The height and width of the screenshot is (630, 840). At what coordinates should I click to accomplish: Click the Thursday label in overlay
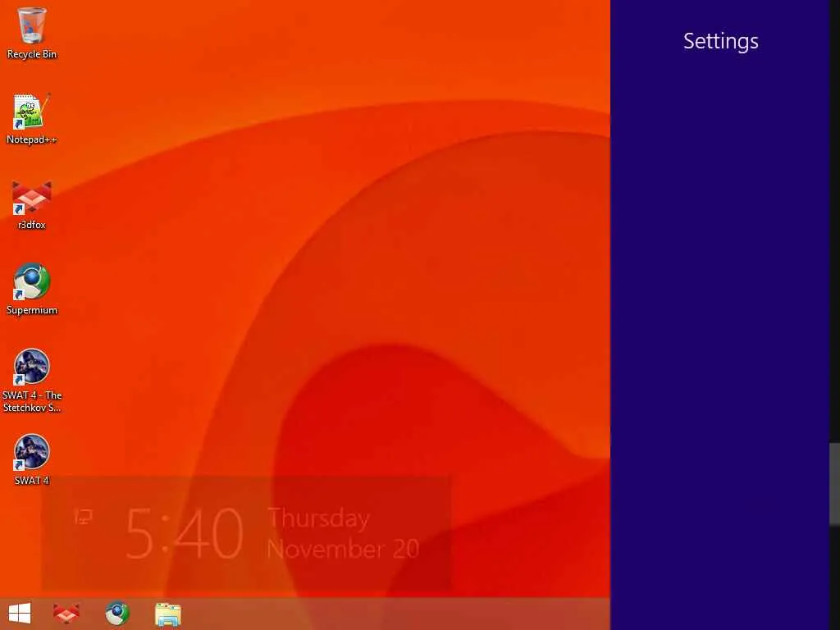(318, 518)
